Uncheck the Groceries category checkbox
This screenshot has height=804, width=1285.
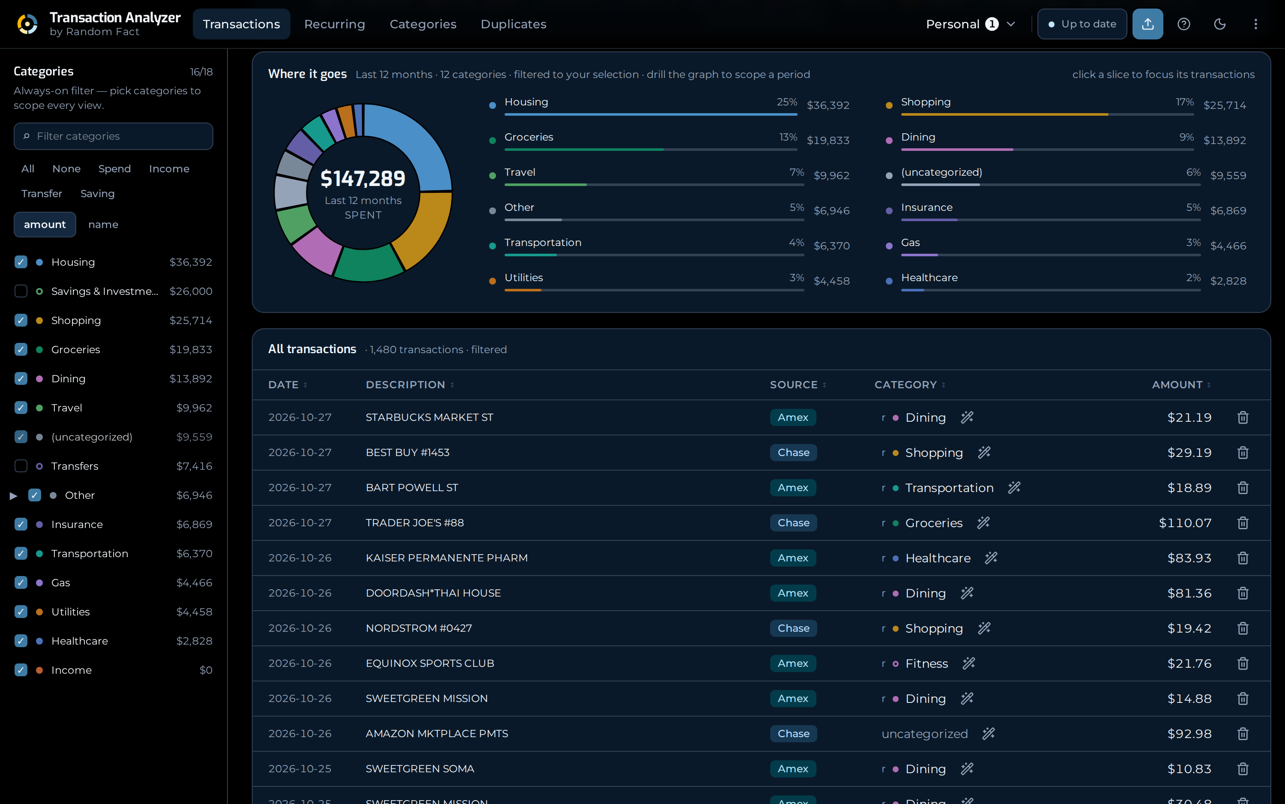[21, 349]
